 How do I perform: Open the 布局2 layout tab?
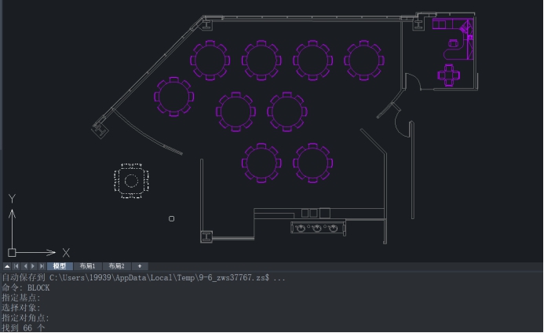116,266
